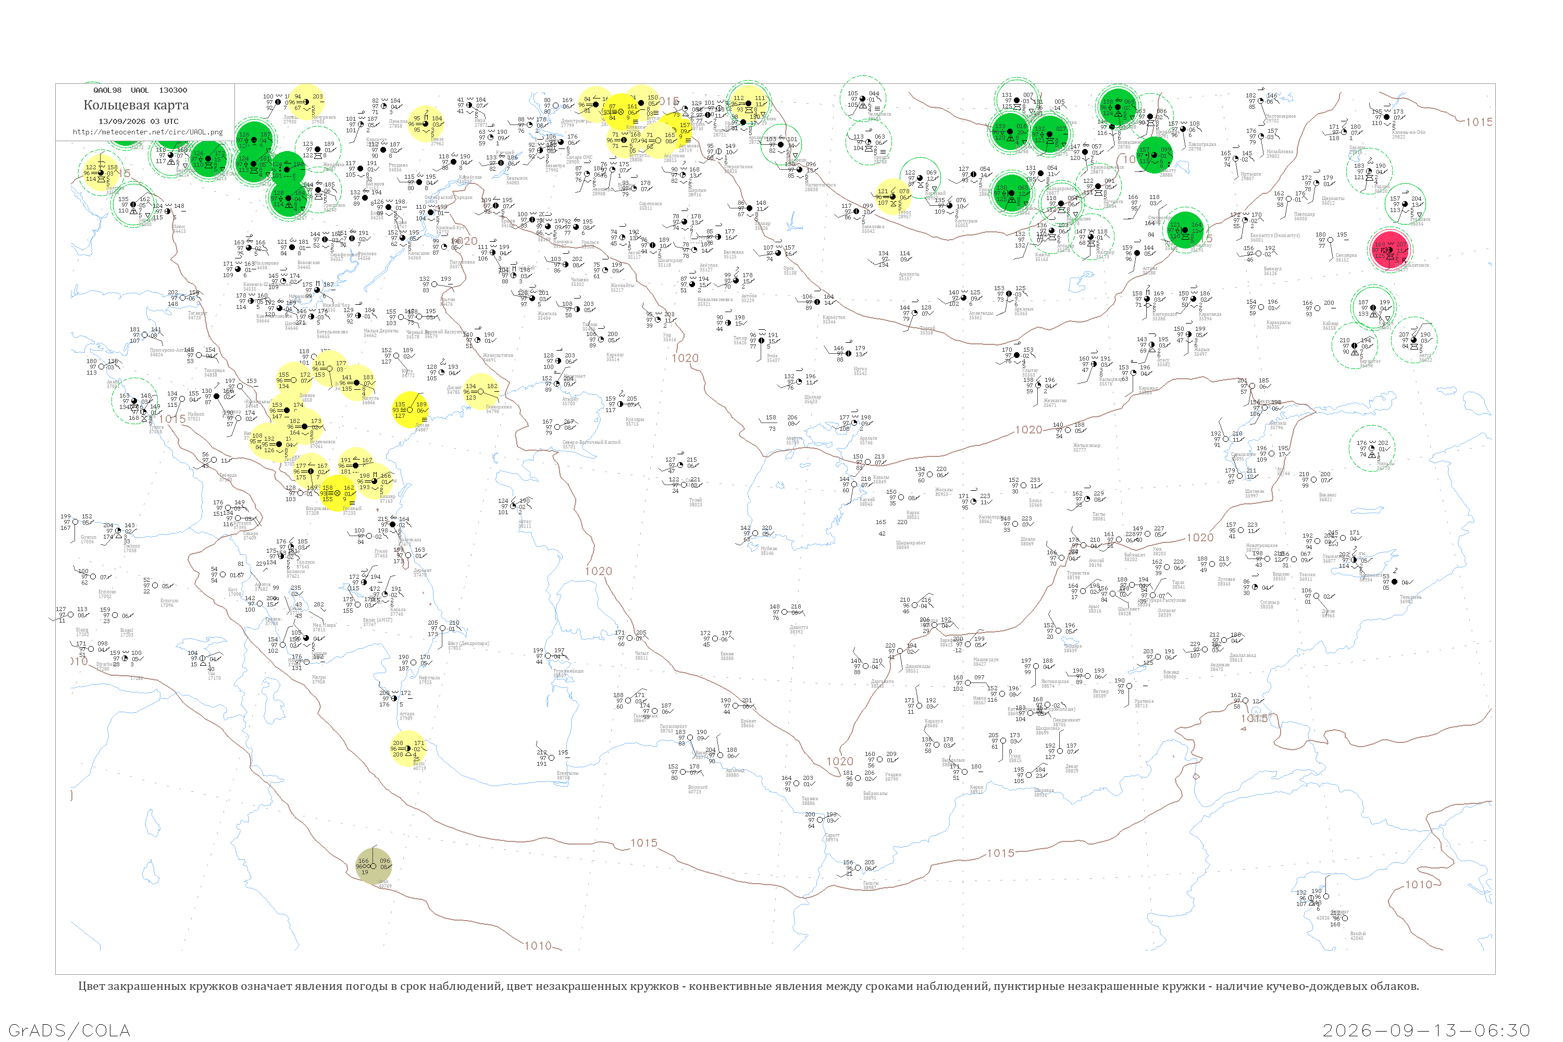Click the Павлодар station name label

[1305, 215]
